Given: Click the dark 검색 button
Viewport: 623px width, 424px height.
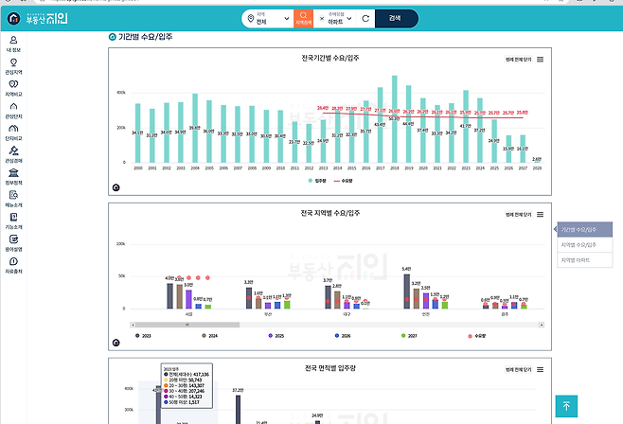Looking at the screenshot, I should coord(394,18).
